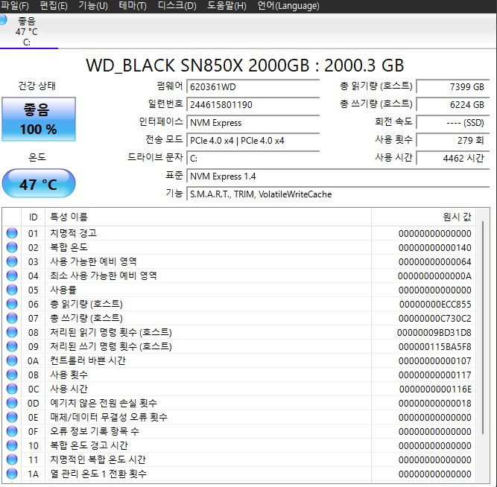The height and width of the screenshot is (487, 497).
Task: Click the 특성 이름 column header
Action: [208, 217]
